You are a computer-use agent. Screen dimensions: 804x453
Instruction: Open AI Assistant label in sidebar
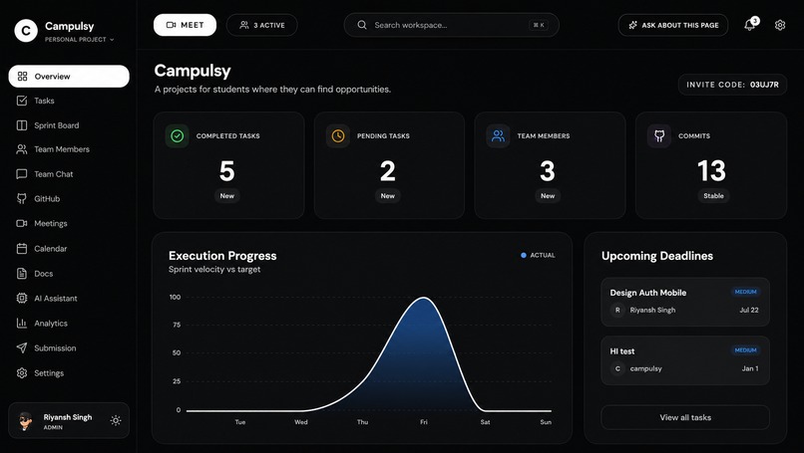(x=56, y=299)
